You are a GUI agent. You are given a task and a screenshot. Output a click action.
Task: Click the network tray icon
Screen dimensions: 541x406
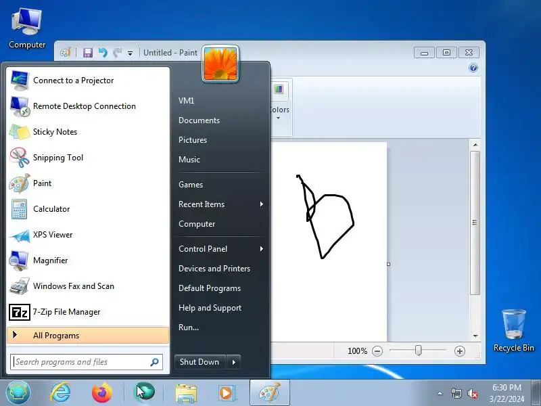[x=456, y=393]
